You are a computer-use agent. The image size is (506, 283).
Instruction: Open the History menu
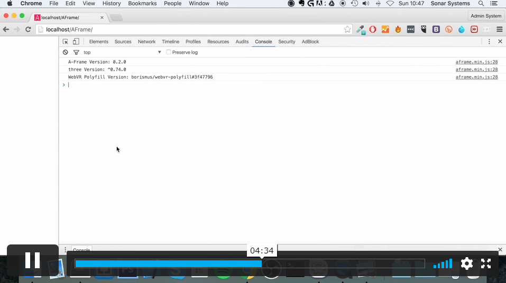click(112, 4)
